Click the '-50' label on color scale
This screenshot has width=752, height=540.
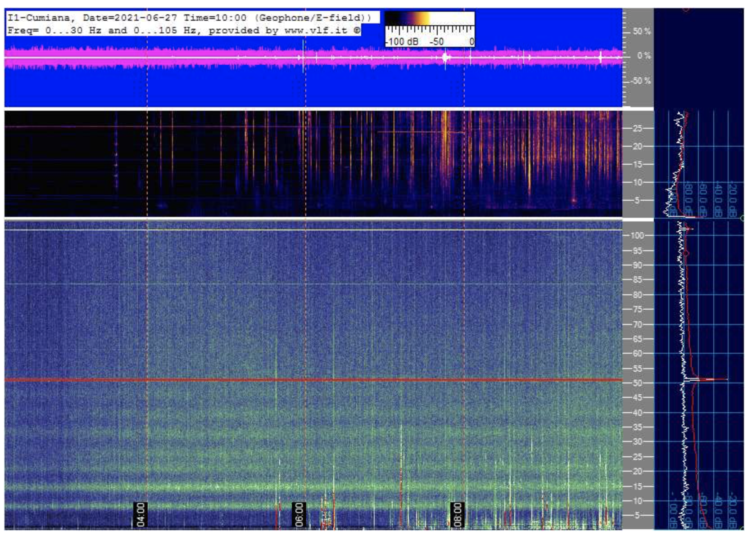tap(436, 41)
